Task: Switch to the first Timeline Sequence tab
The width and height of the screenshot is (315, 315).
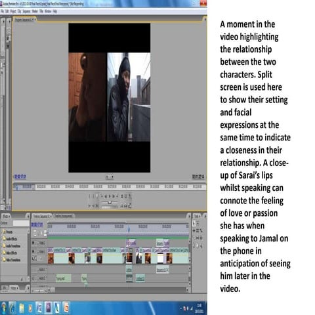Action: [x=42, y=216]
